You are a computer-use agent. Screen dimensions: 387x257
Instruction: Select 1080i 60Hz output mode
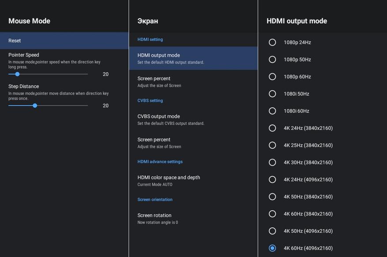point(272,111)
